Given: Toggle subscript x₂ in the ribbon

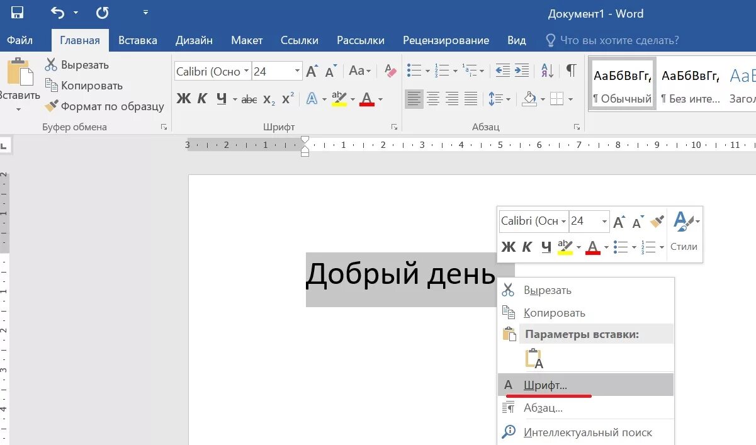Looking at the screenshot, I should [269, 99].
